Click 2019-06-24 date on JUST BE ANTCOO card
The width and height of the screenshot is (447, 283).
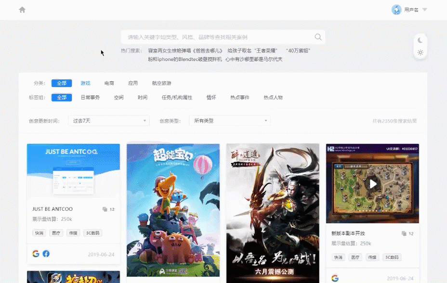click(101, 254)
